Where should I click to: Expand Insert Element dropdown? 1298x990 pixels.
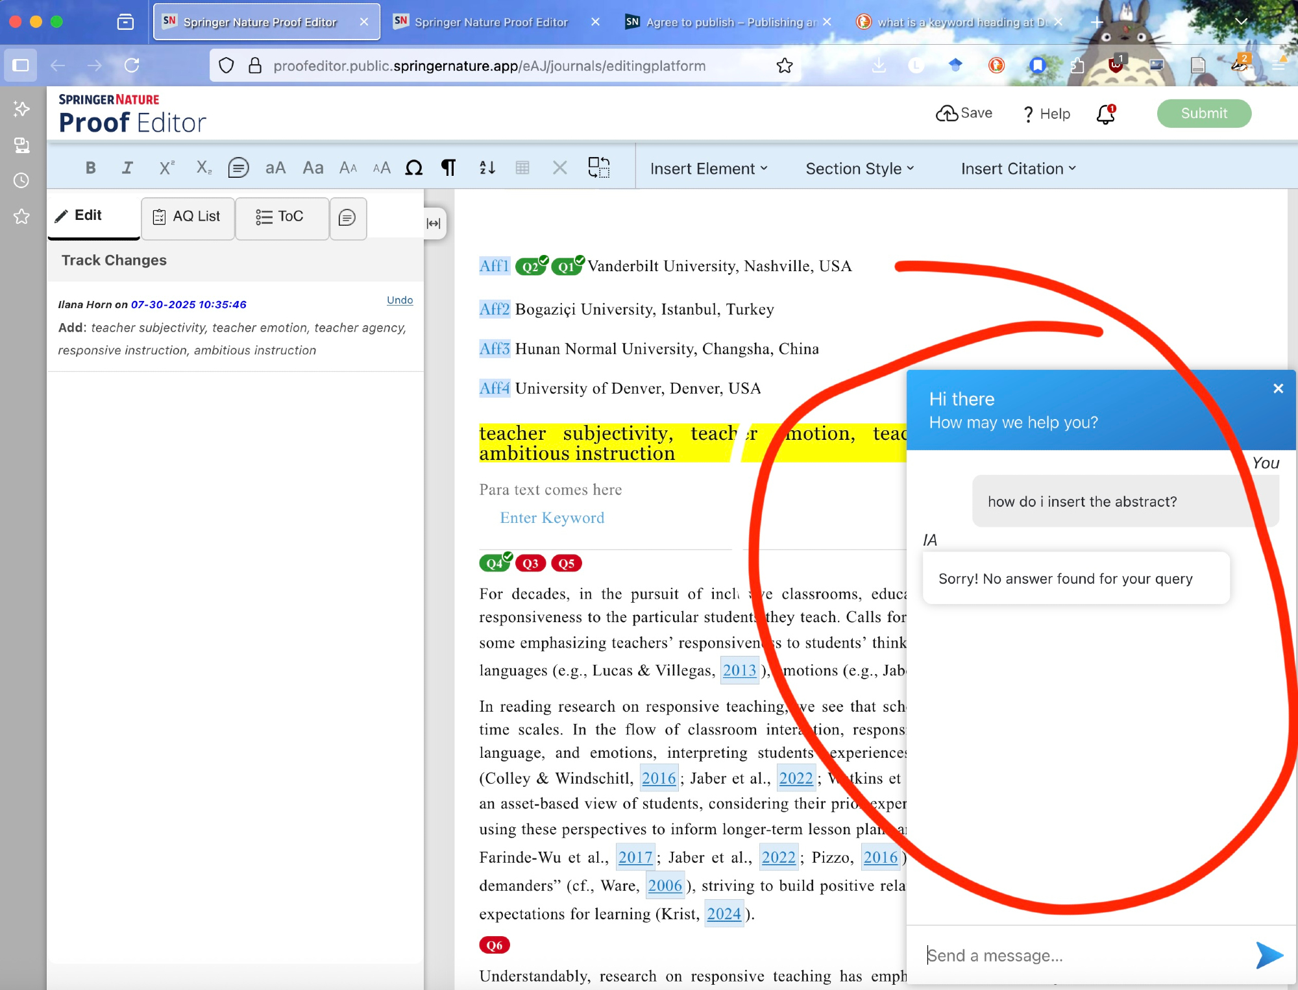pos(708,169)
